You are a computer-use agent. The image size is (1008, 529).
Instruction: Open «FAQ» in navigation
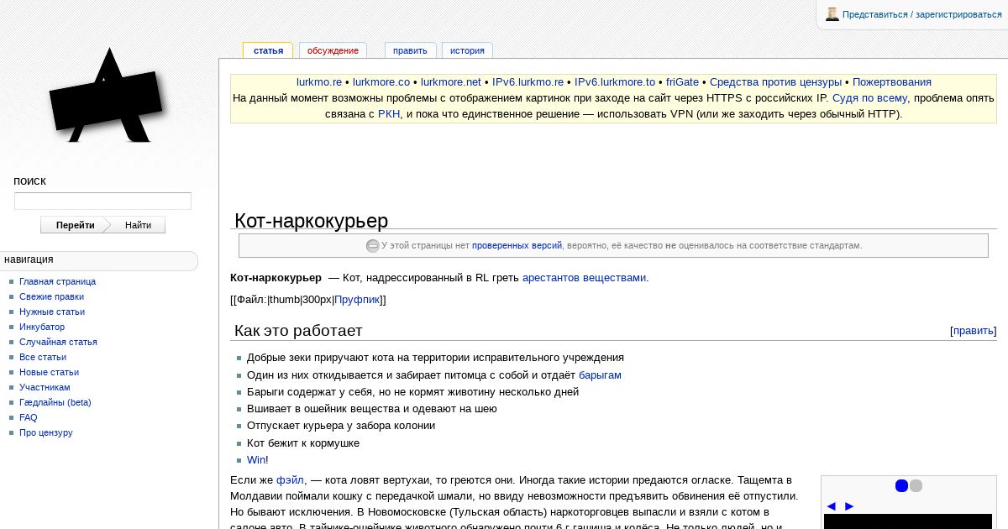click(29, 417)
